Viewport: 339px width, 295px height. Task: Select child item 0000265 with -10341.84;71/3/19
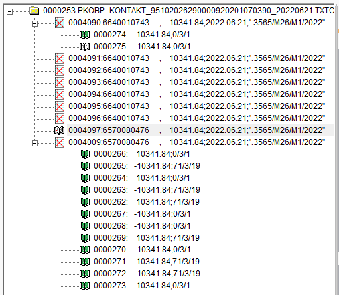pos(147,166)
